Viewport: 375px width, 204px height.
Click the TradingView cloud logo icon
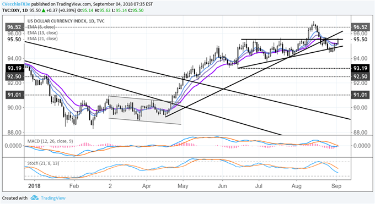tap(35, 198)
